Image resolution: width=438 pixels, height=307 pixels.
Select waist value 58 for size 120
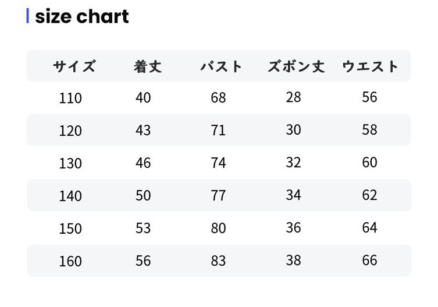(x=369, y=130)
